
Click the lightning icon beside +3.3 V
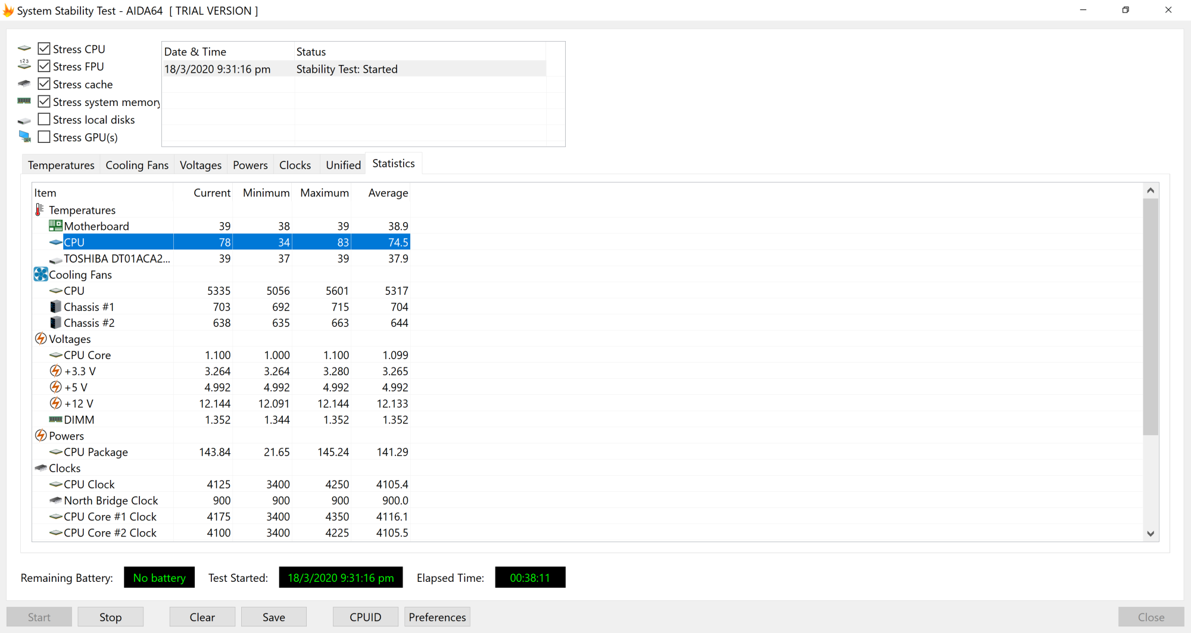point(55,371)
